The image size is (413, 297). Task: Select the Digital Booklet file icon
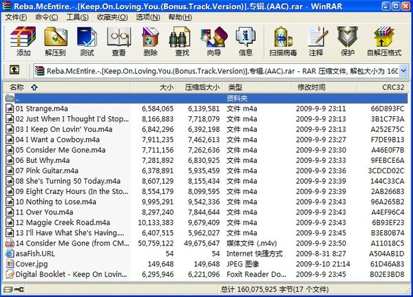pyautogui.click(x=10, y=274)
